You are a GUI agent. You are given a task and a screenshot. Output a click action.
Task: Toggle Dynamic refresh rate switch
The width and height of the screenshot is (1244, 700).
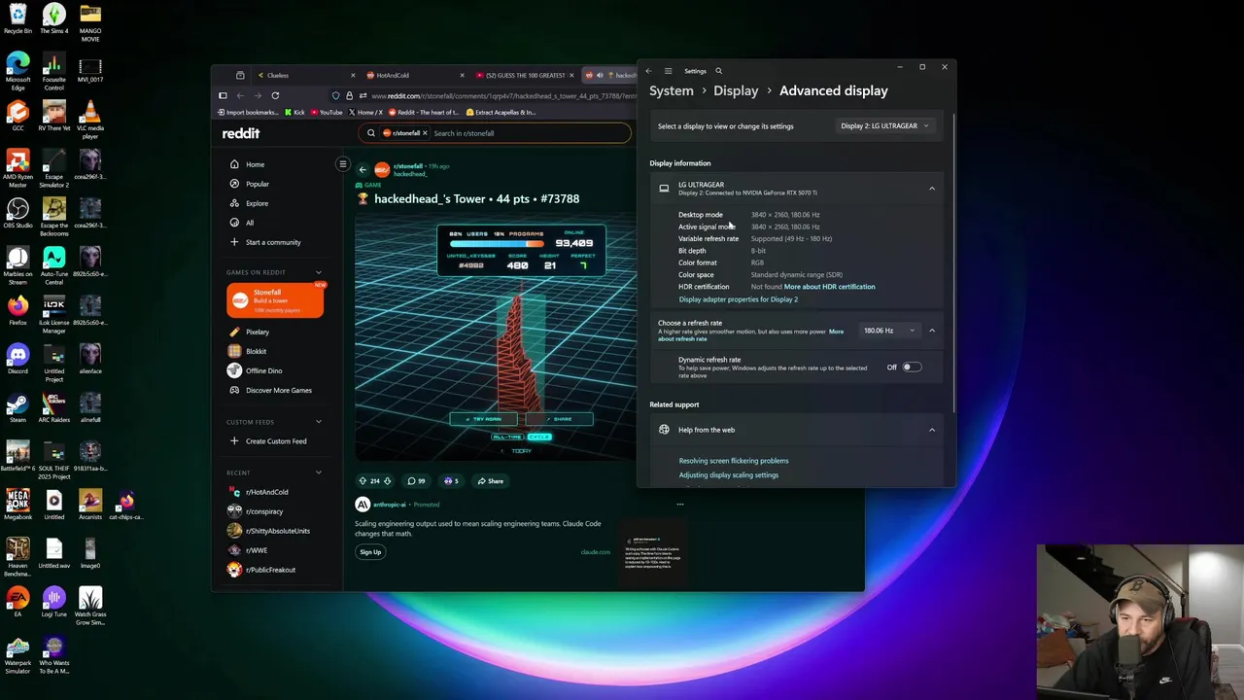point(911,367)
